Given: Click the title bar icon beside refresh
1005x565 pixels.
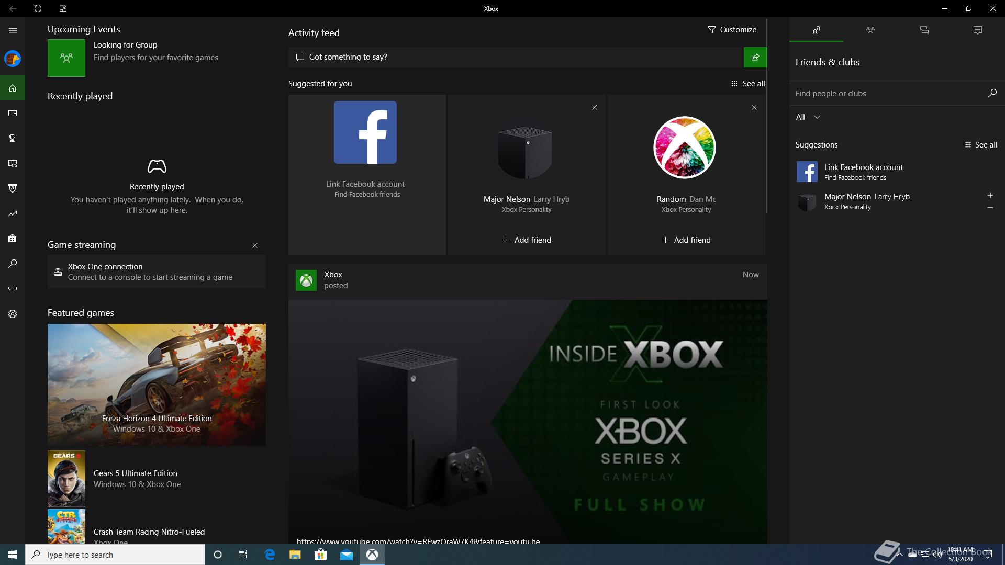Looking at the screenshot, I should (63, 9).
